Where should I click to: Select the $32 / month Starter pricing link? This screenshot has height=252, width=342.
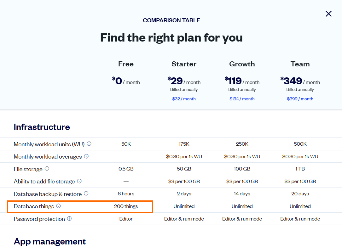pyautogui.click(x=184, y=99)
